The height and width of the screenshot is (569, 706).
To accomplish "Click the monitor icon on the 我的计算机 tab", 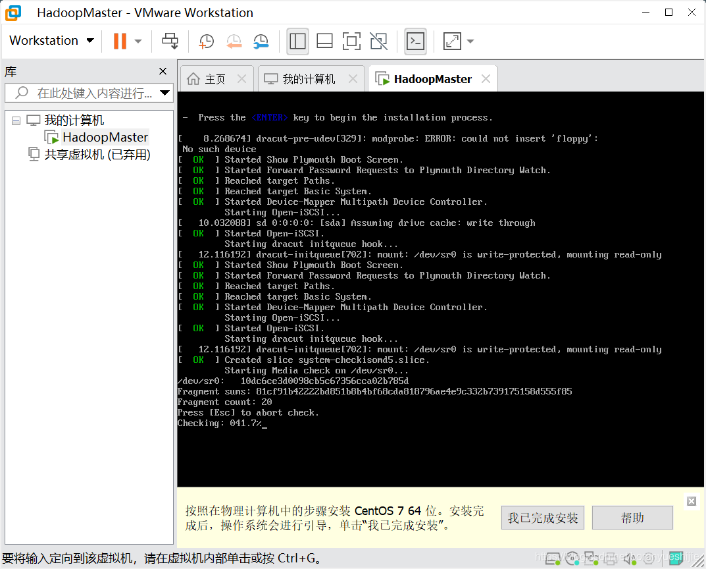I will click(270, 79).
